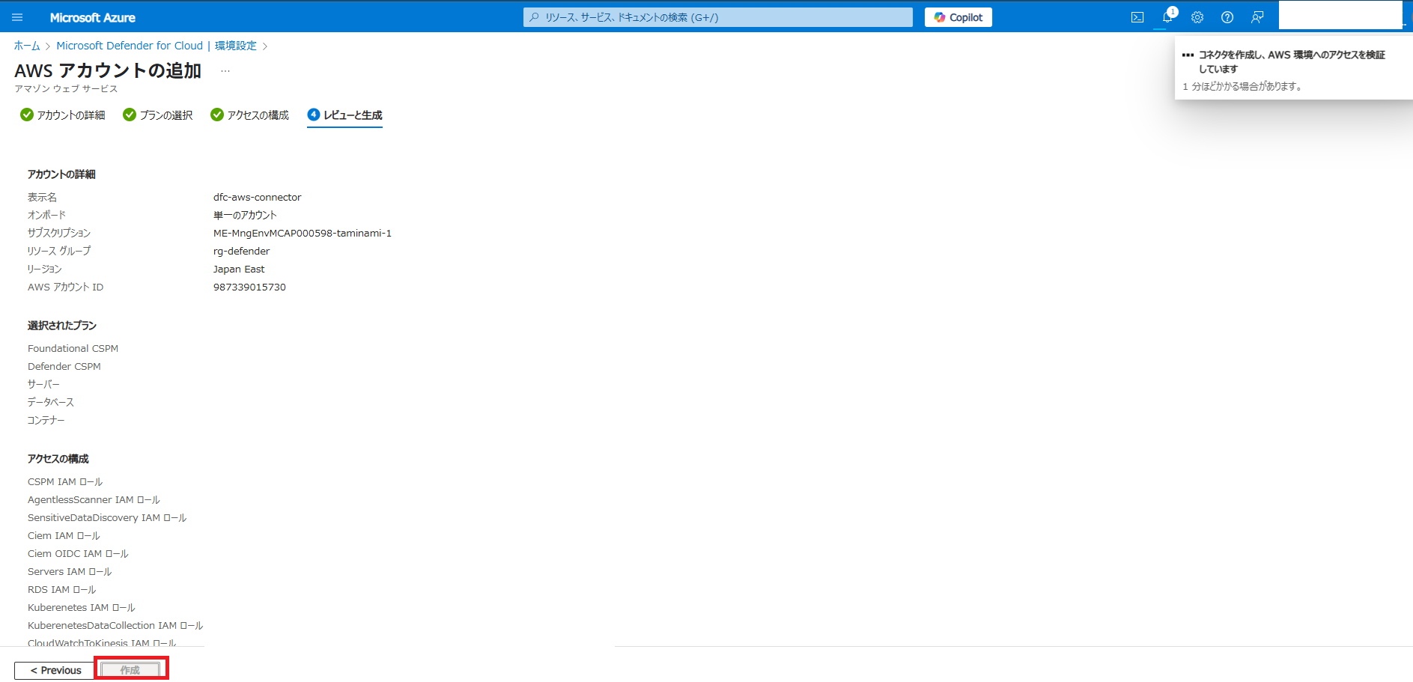The height and width of the screenshot is (682, 1413).
Task: Launch Copilot from the top bar
Action: 958,17
